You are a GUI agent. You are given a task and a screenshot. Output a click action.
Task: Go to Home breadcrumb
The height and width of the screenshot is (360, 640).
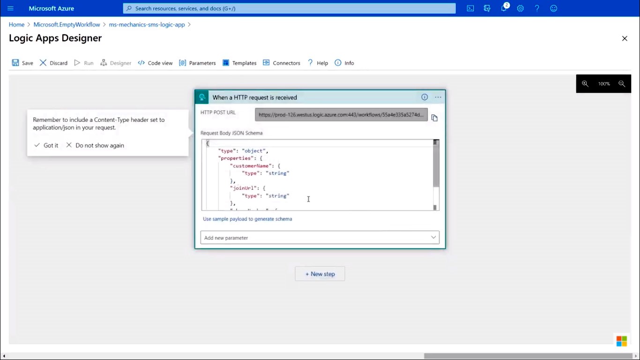tap(16, 24)
